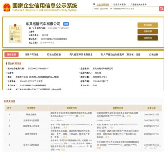Switch to the 基础信息 tab
Screen dimensions: 164x152
click(11, 54)
